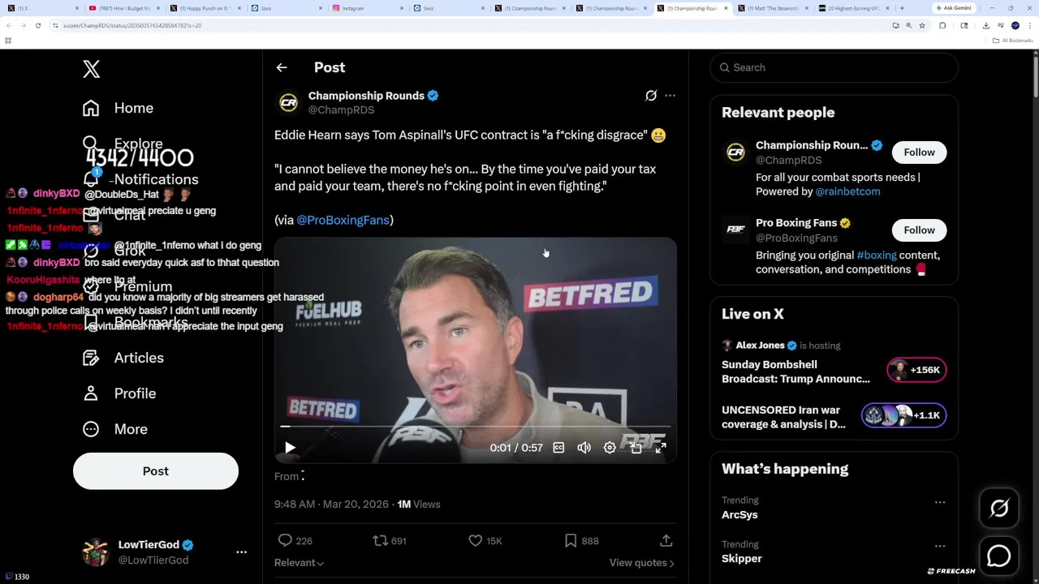Click the browser back arrow
Screen dimensions: 1039x584
click(8, 25)
